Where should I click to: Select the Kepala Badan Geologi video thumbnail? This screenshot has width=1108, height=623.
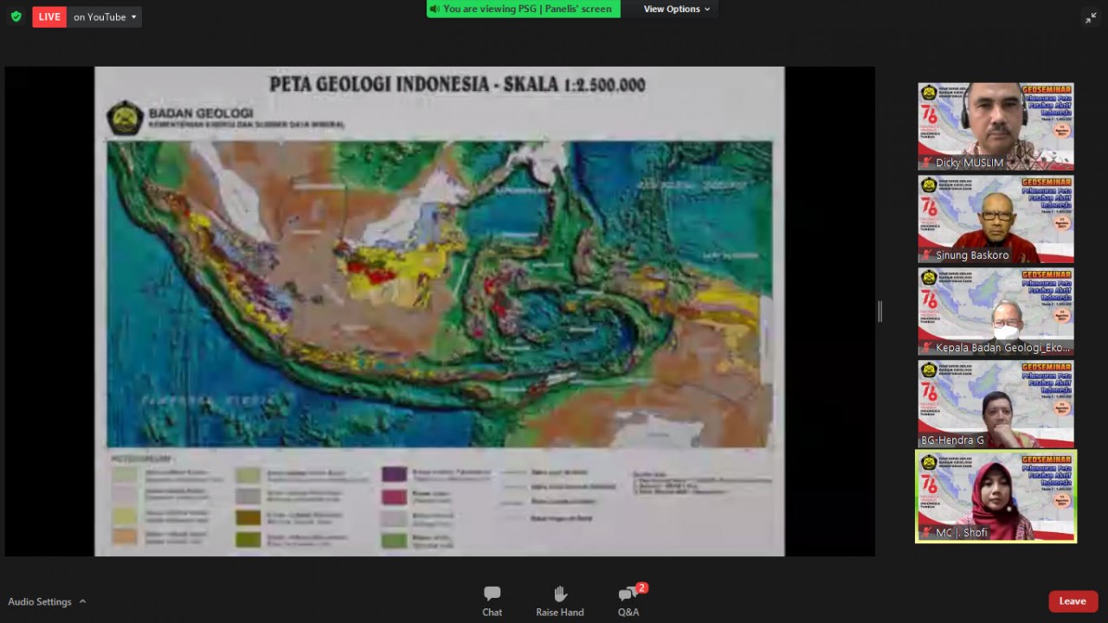[995, 311]
